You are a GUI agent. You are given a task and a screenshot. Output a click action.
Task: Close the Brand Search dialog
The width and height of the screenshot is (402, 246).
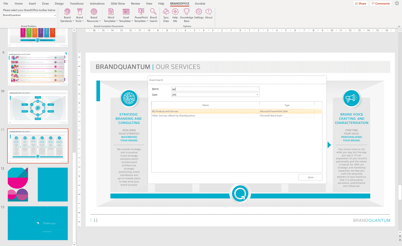click(310, 177)
